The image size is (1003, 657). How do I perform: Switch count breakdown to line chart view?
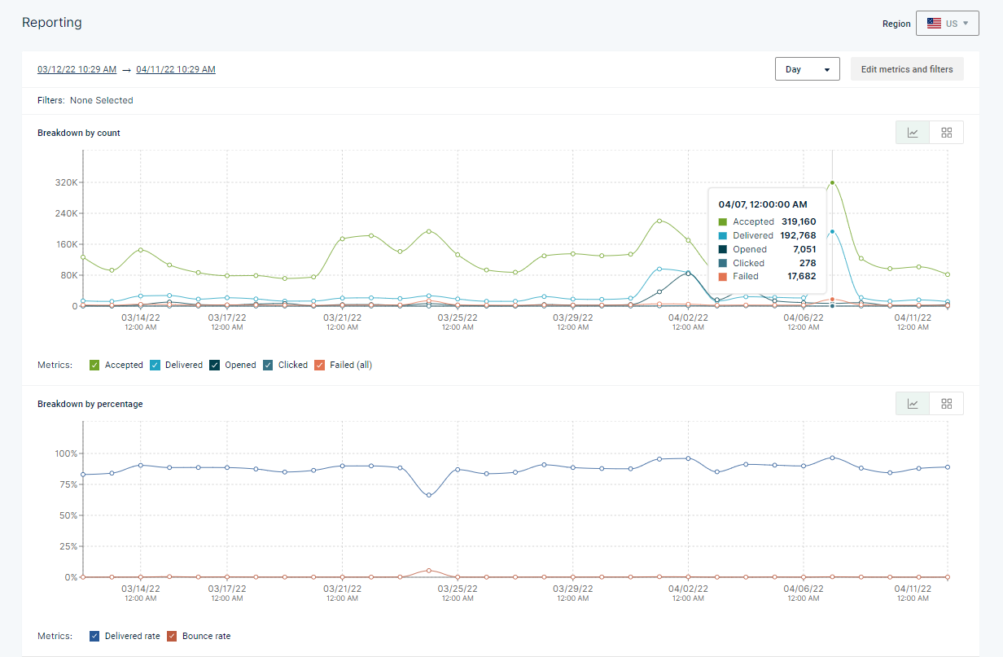(913, 133)
